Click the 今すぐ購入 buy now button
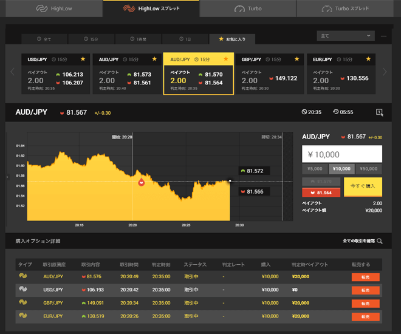Screen dimensions: 401x334 363,187
